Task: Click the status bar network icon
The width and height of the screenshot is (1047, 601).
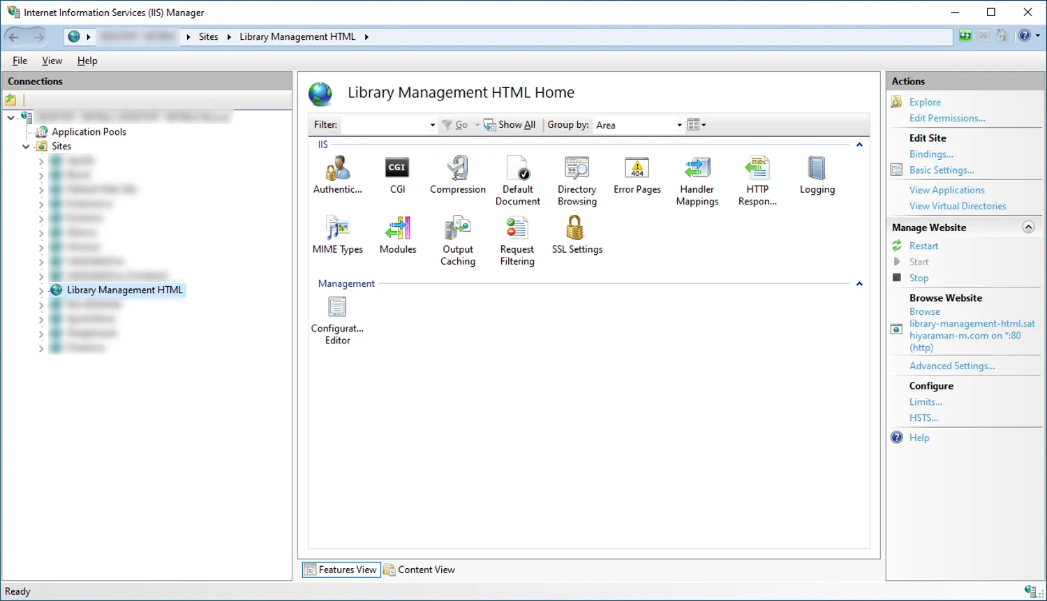Action: click(1031, 591)
